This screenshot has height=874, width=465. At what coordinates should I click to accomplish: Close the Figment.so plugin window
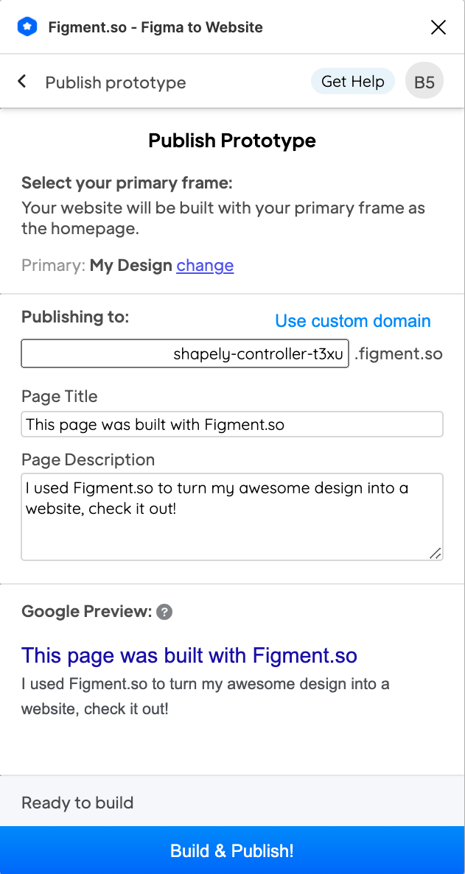(x=438, y=27)
